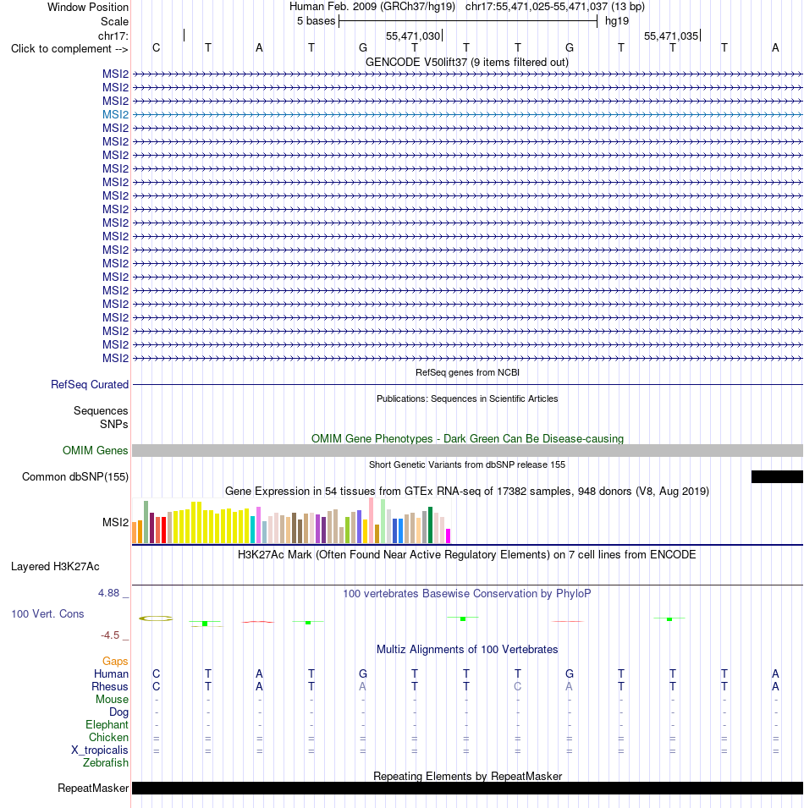Click the 'RepeatMasker' track label
Viewport: 804px width, 808px height.
93,788
